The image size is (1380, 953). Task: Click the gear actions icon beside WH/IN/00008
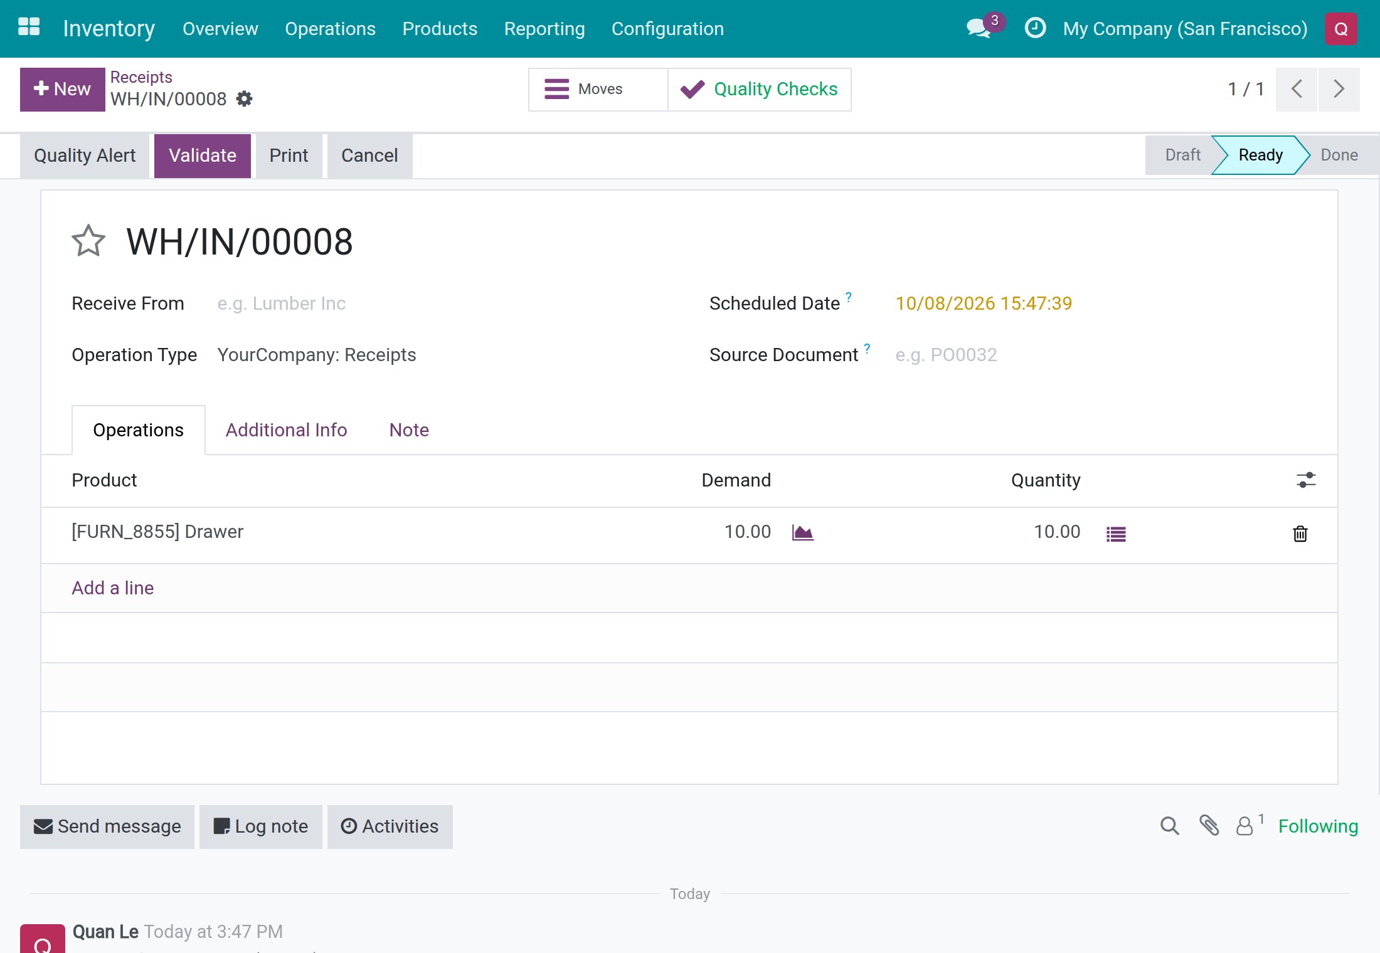[244, 99]
